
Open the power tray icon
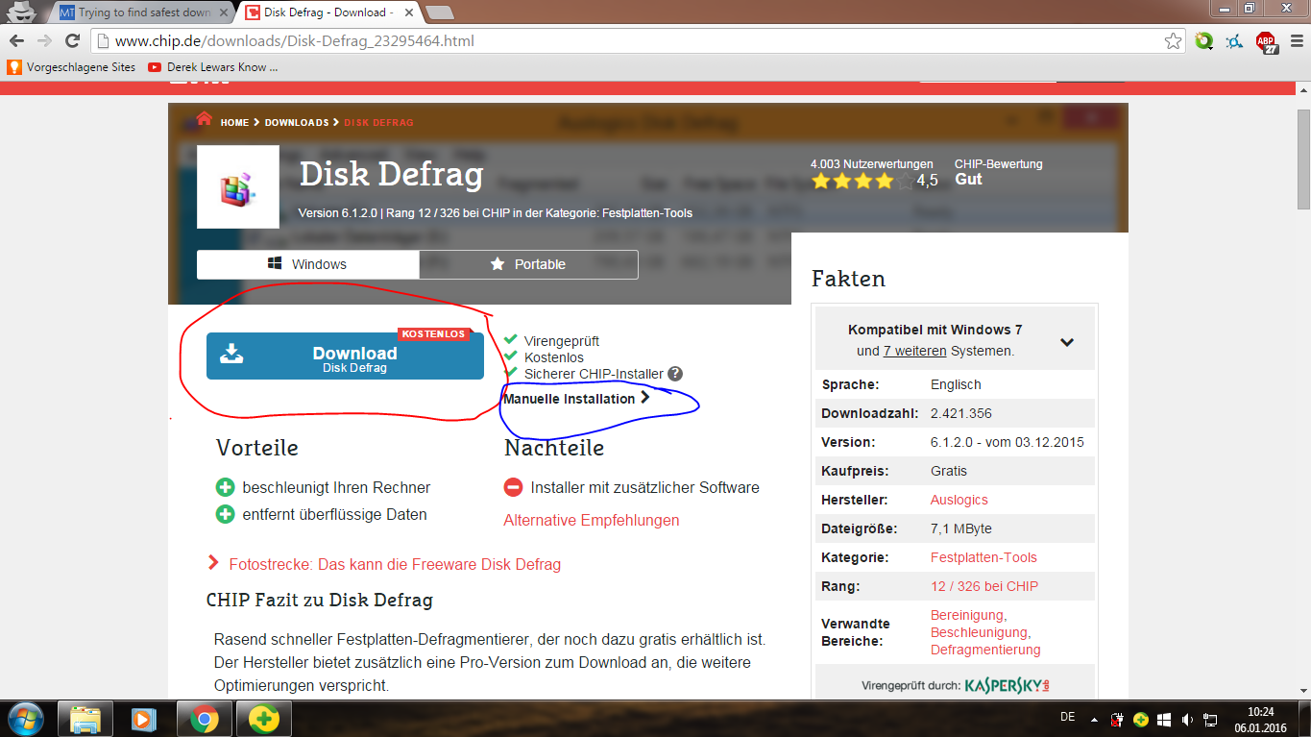(x=1117, y=719)
